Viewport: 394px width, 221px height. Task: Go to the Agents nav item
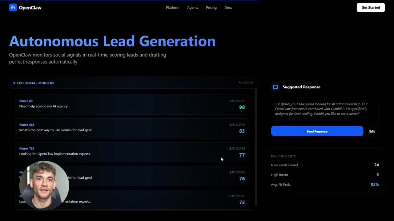point(192,8)
